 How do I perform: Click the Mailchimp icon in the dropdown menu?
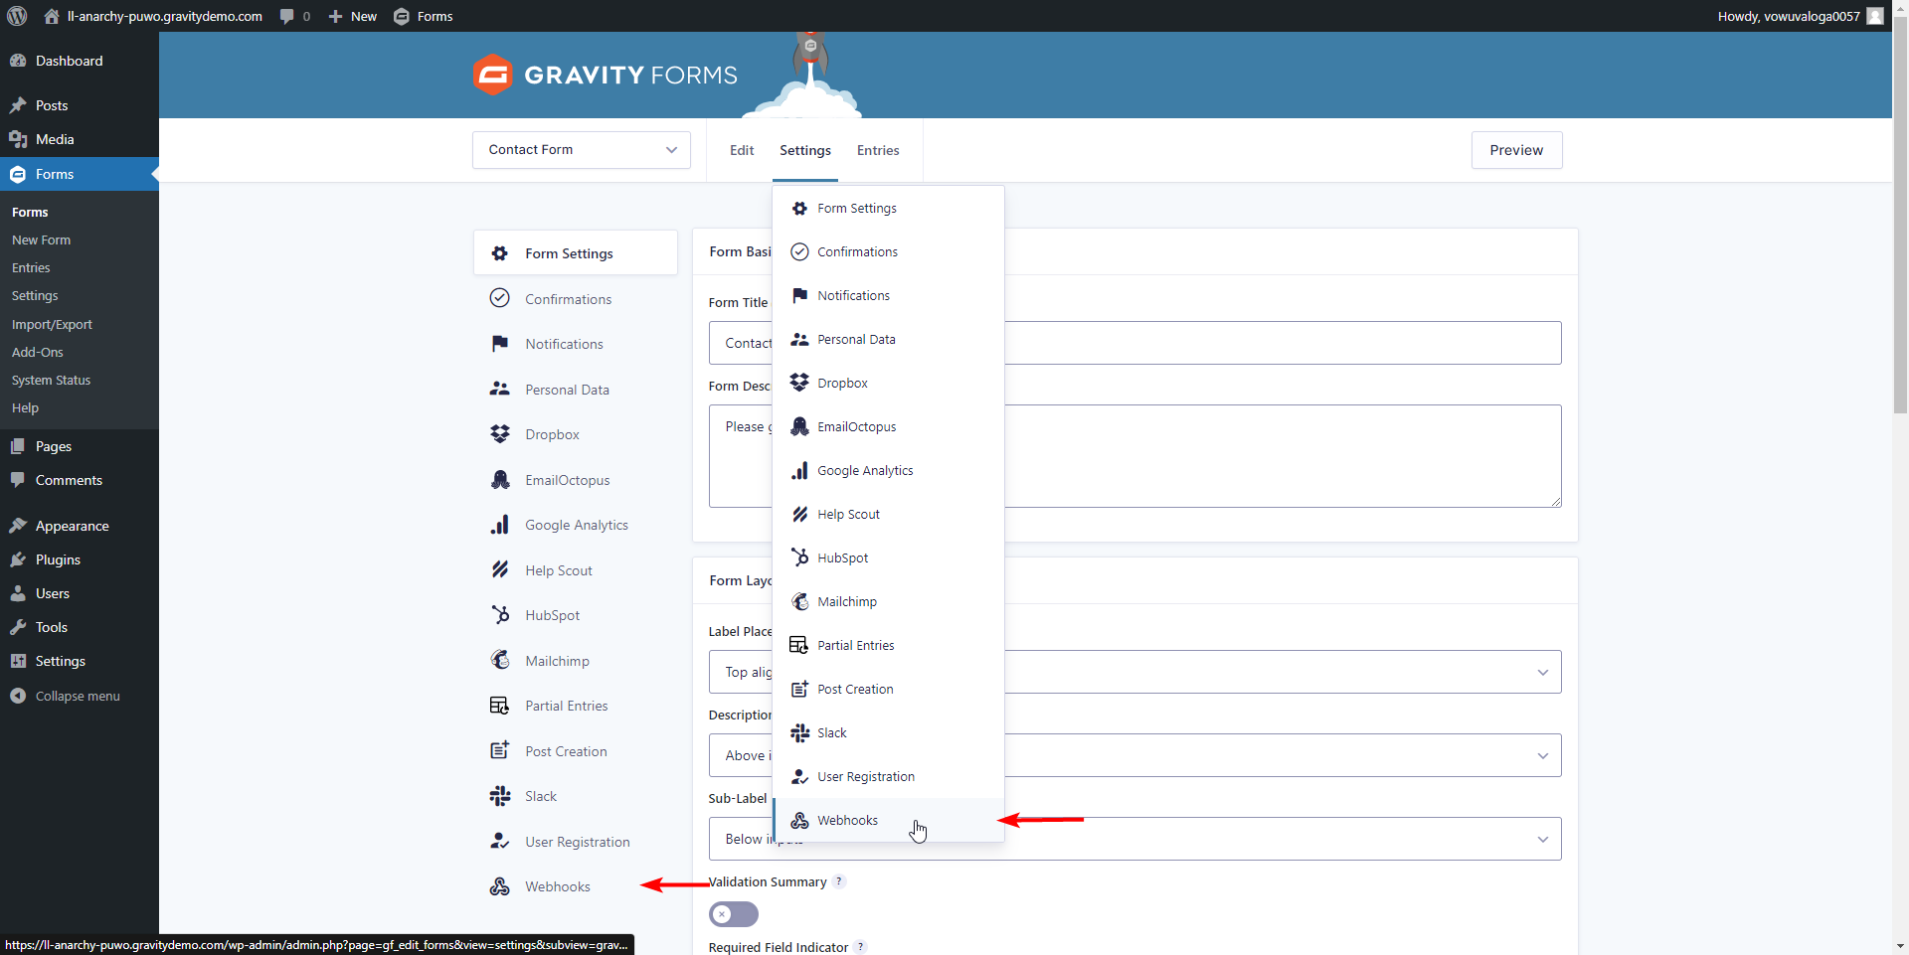(799, 602)
